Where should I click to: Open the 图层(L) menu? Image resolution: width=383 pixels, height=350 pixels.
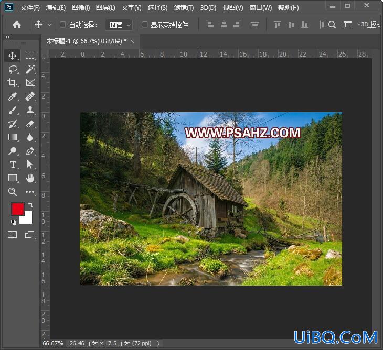(105, 8)
